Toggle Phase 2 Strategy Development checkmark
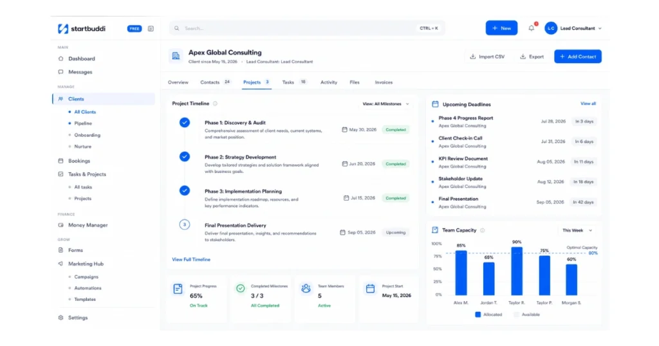659x346 pixels. coord(185,157)
